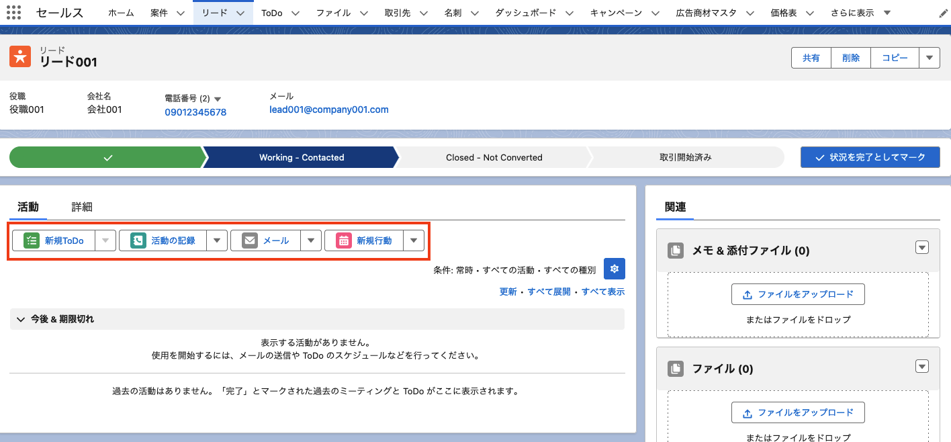This screenshot has width=951, height=442.
Task: Open the dropdown arrow next to コピー
Action: (929, 58)
